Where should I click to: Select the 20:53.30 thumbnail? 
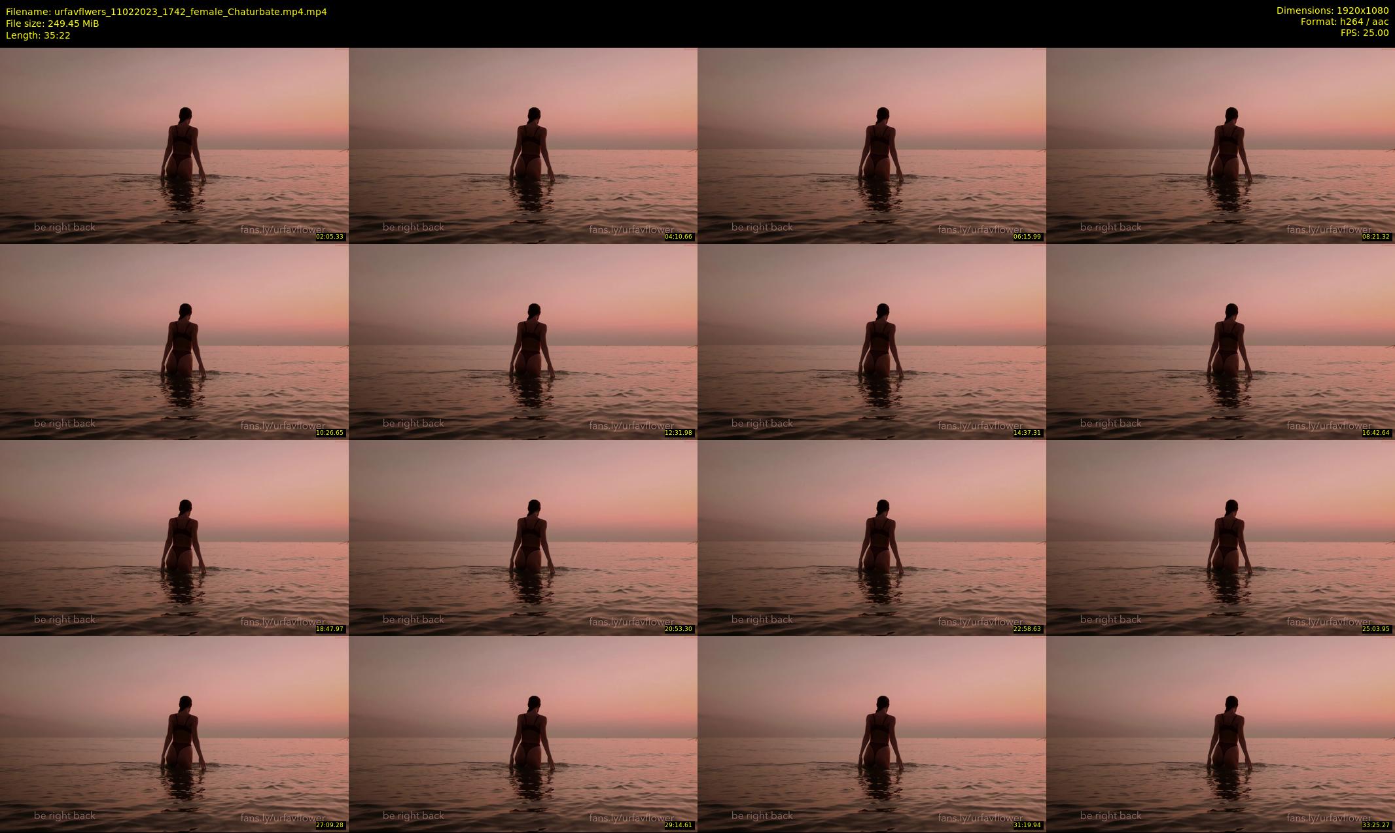(523, 537)
